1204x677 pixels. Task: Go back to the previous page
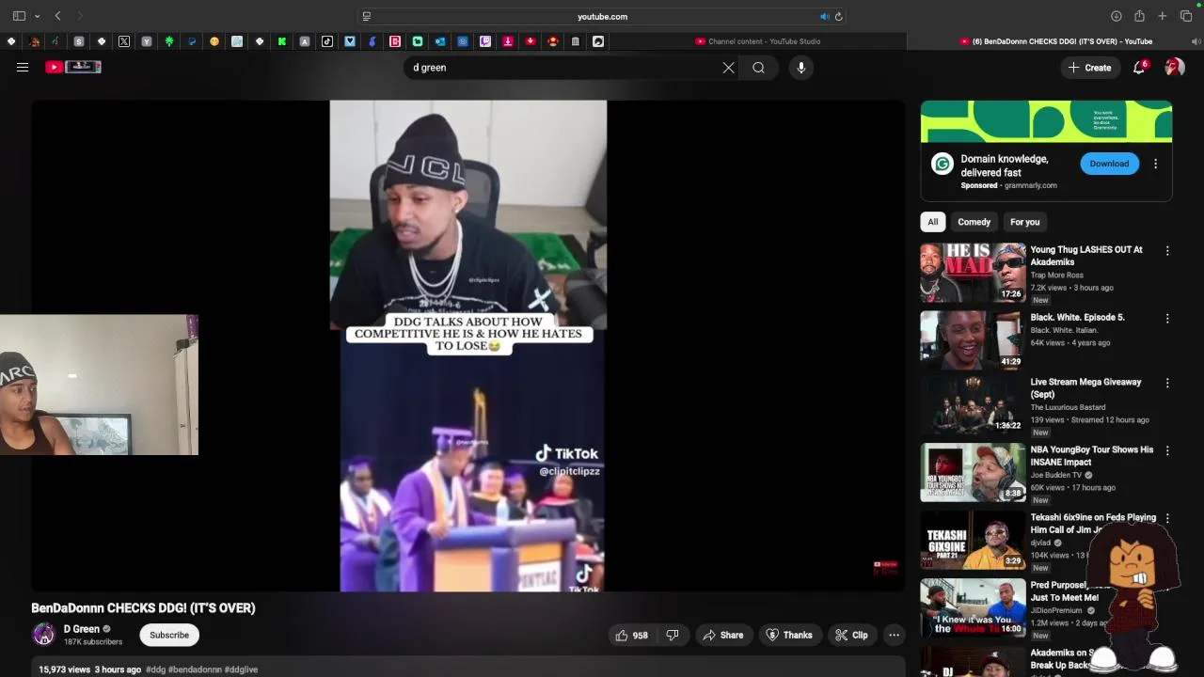58,16
